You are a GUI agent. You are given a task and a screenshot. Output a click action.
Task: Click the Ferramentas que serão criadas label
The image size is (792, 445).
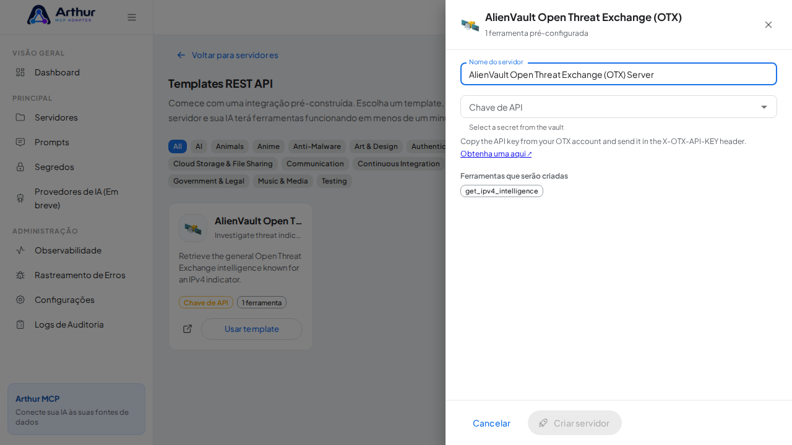(x=514, y=176)
